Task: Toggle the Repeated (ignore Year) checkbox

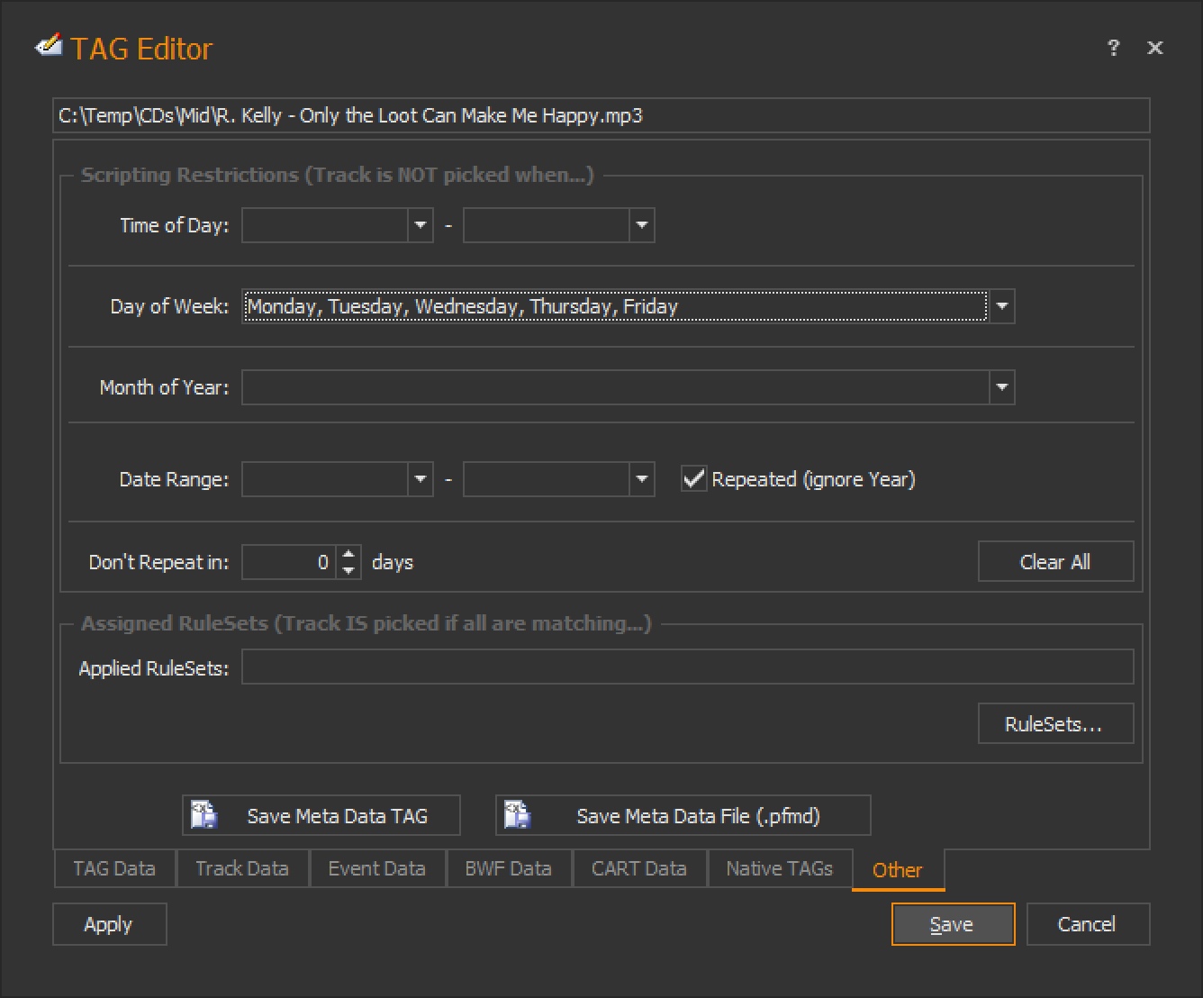Action: tap(693, 478)
